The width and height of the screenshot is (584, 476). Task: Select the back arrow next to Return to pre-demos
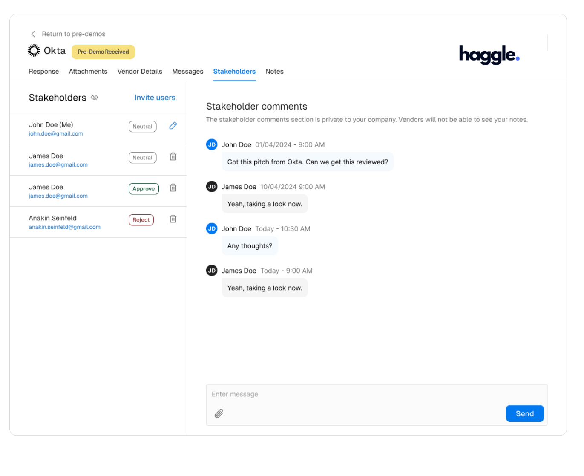pyautogui.click(x=33, y=34)
